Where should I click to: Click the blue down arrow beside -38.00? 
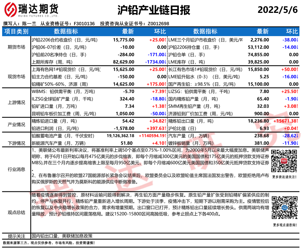pyautogui.click(x=298, y=40)
